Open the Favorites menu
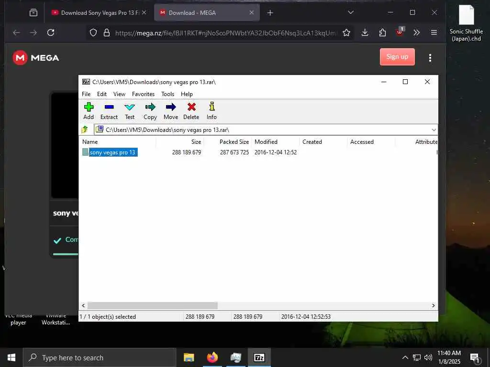Image resolution: width=490 pixels, height=367 pixels. coord(143,94)
